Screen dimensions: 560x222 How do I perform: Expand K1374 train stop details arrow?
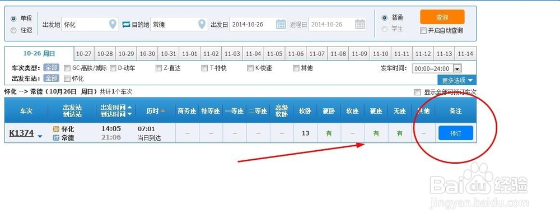(40, 136)
